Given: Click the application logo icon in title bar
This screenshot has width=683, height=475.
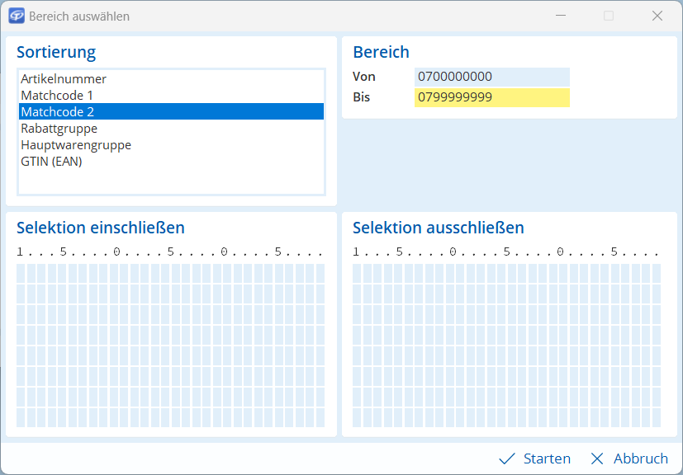Looking at the screenshot, I should (x=16, y=16).
